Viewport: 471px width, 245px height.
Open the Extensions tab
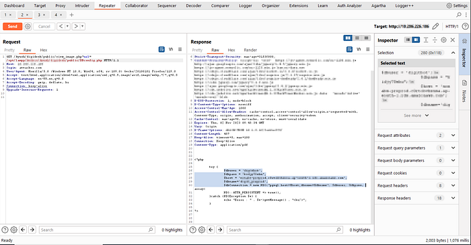(299, 5)
